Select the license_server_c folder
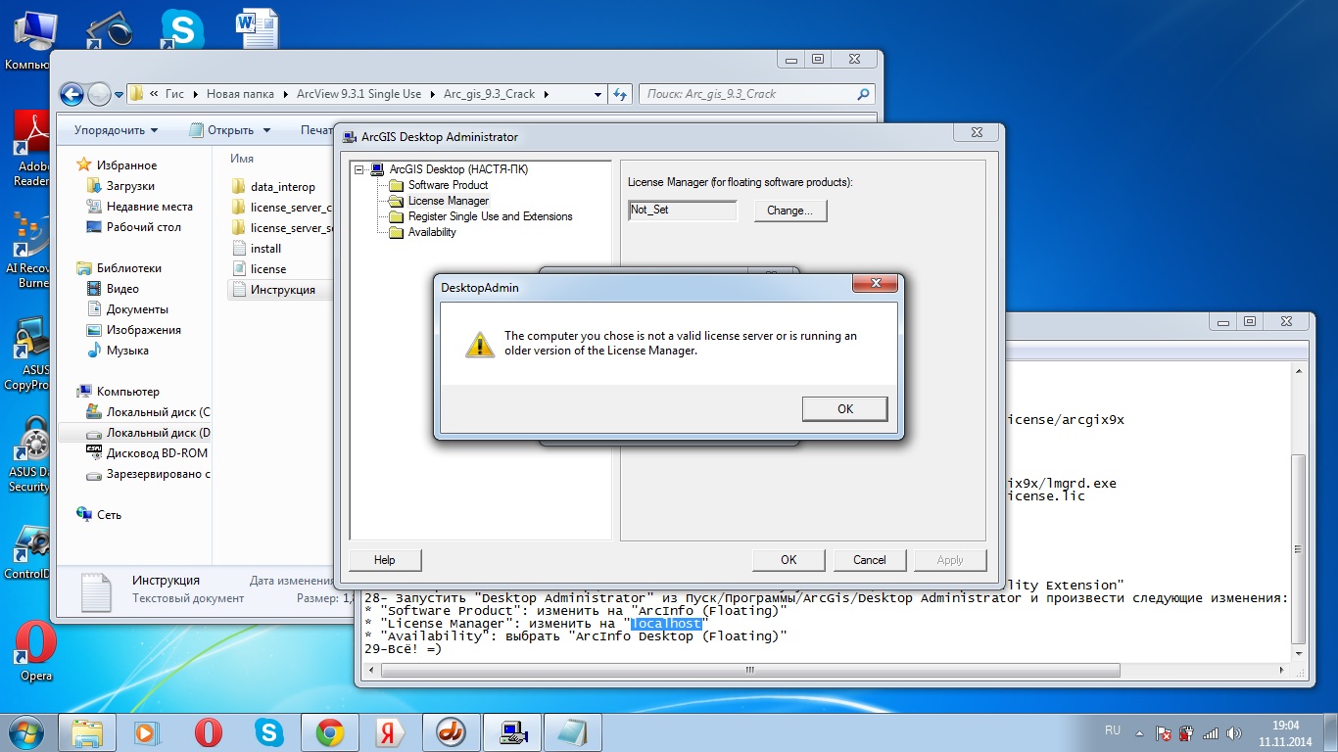 click(282, 208)
